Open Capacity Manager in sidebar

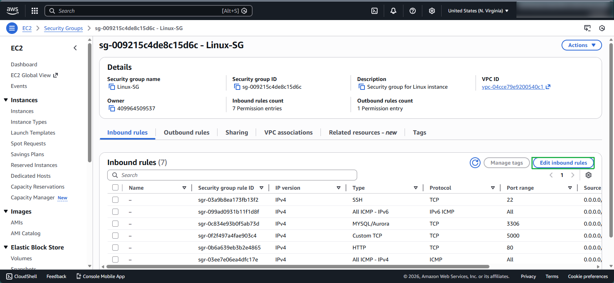click(x=33, y=197)
